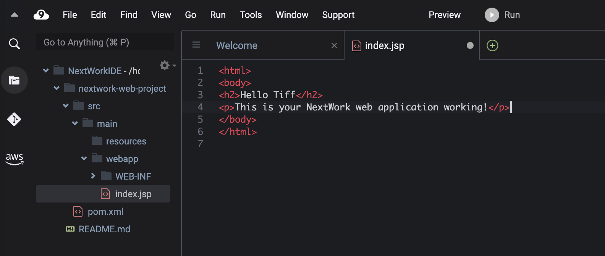Viewport: 605px width, 256px height.
Task: Open the search panel magnifier icon
Action: click(x=14, y=44)
